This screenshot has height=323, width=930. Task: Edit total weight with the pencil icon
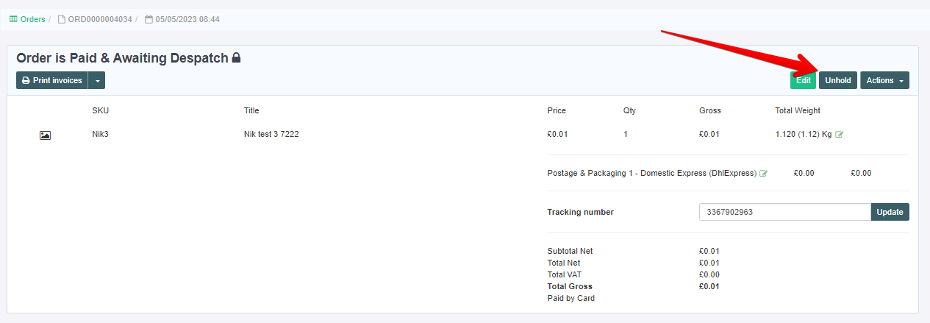840,135
